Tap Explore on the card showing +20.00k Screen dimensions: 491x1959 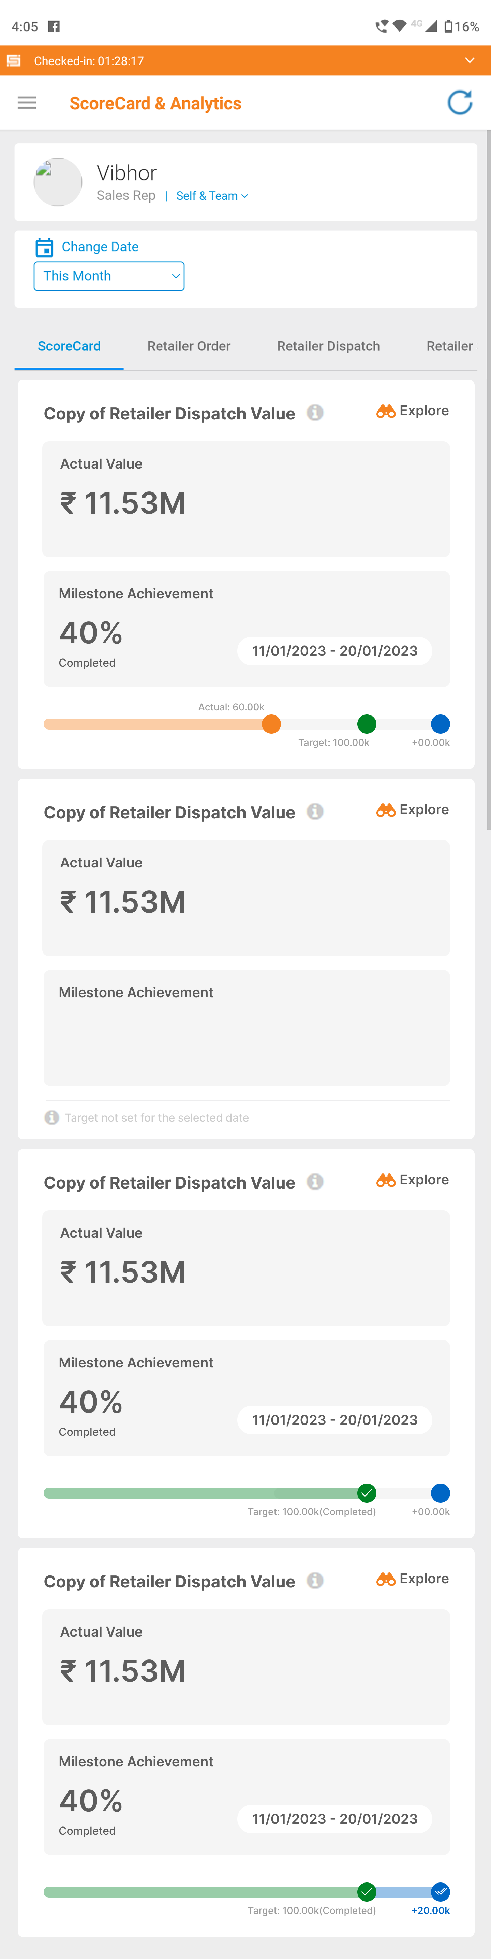pos(413,1579)
